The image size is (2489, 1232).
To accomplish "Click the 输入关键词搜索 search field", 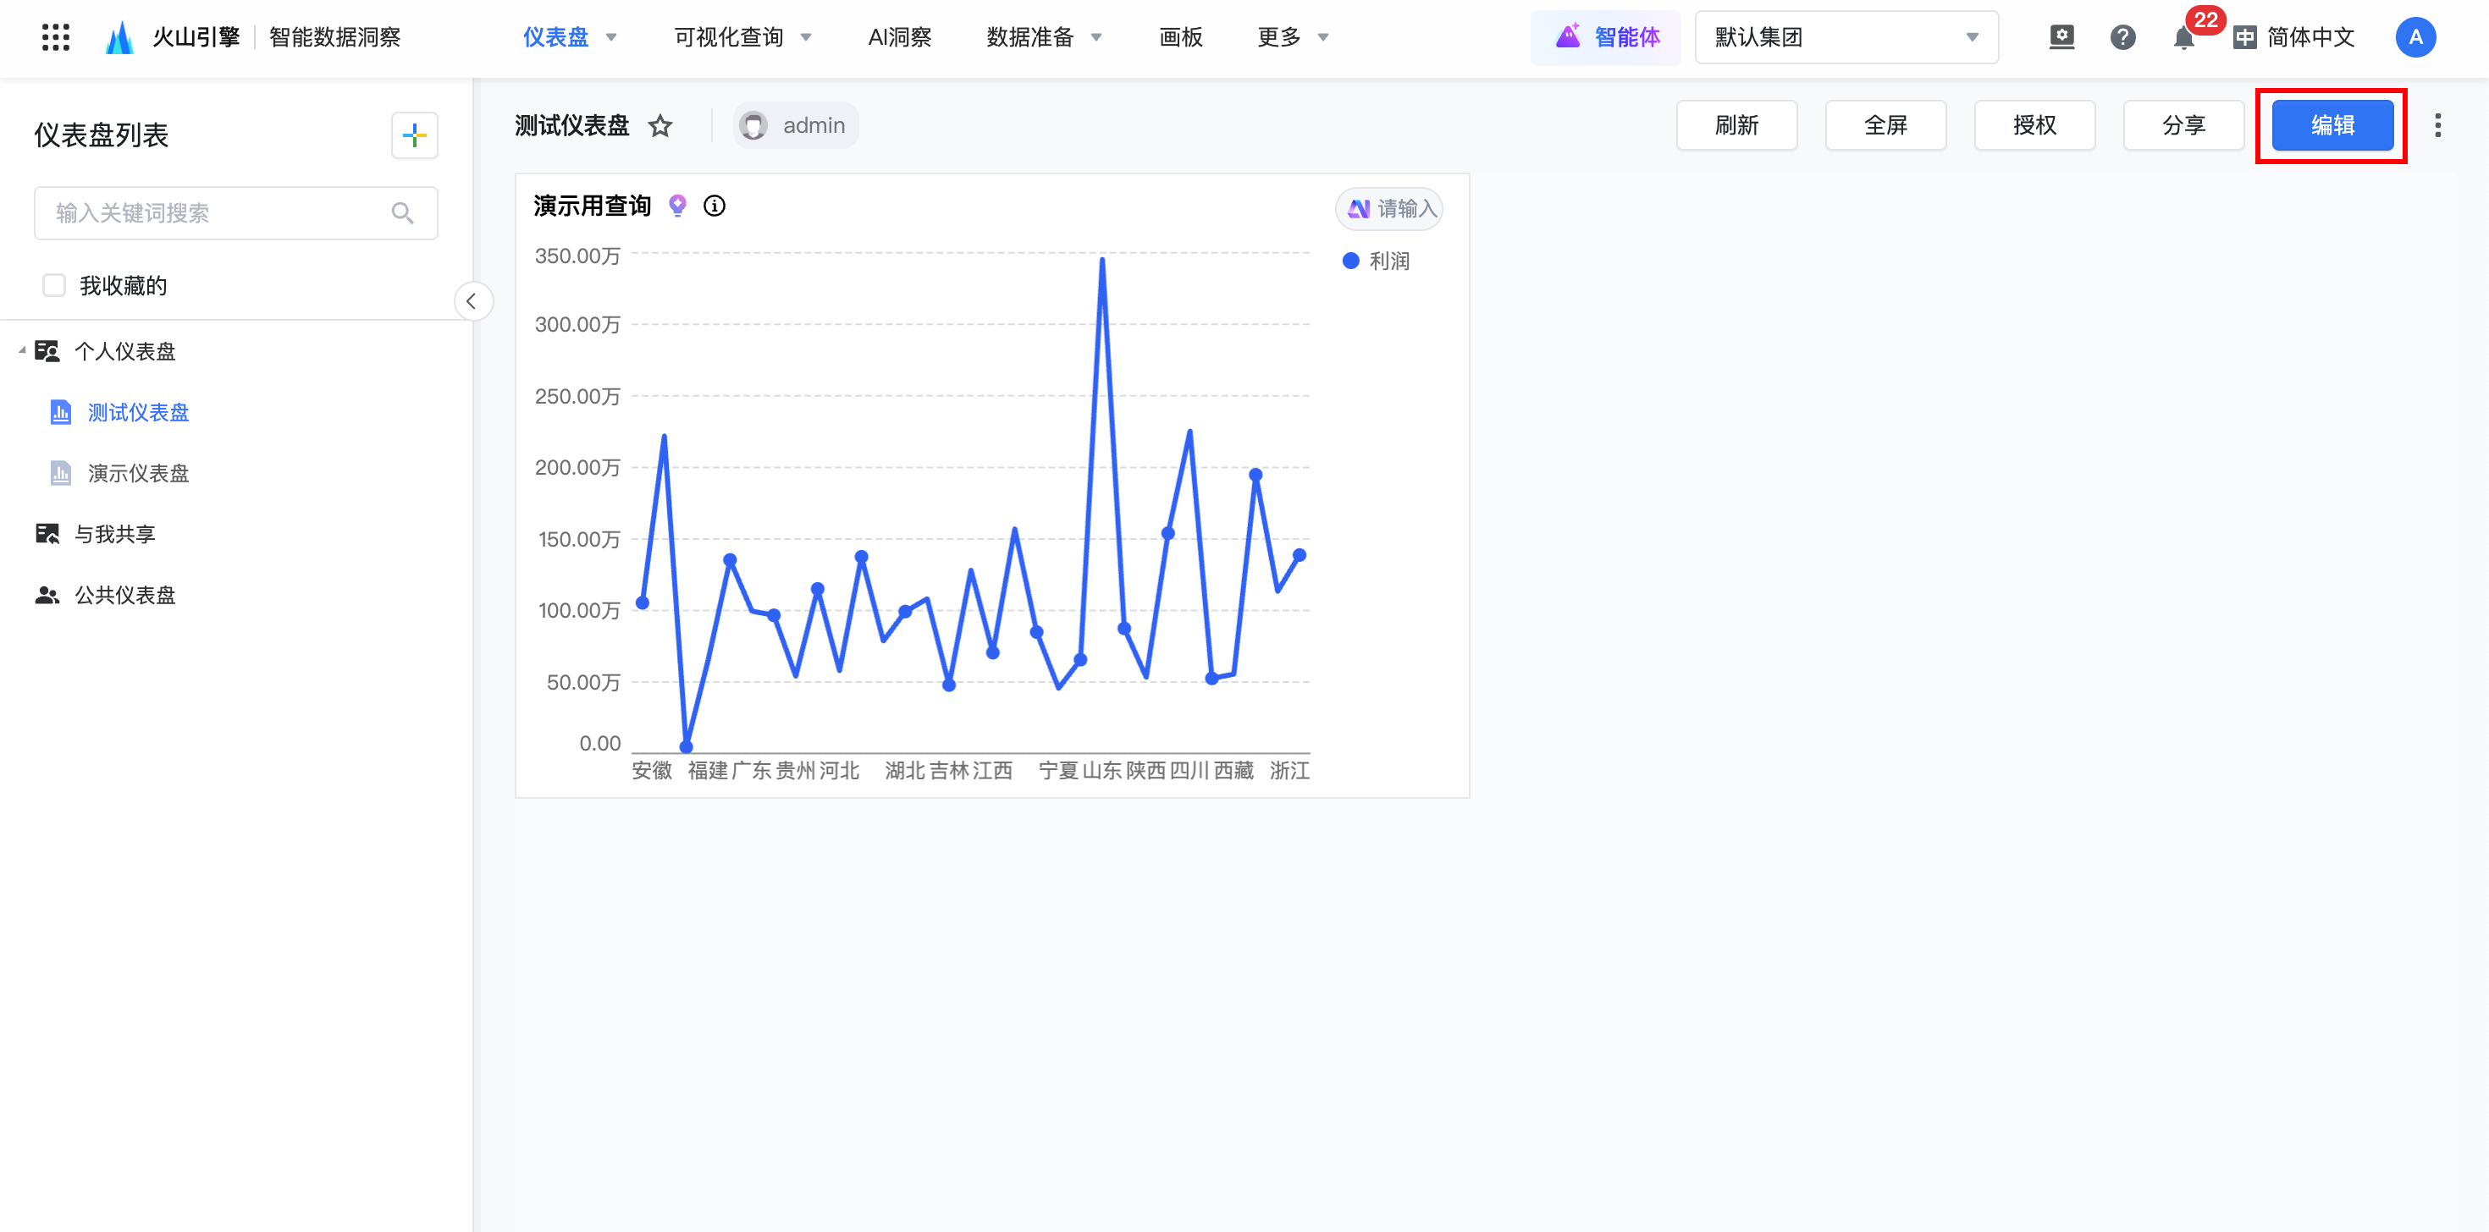I will (218, 213).
